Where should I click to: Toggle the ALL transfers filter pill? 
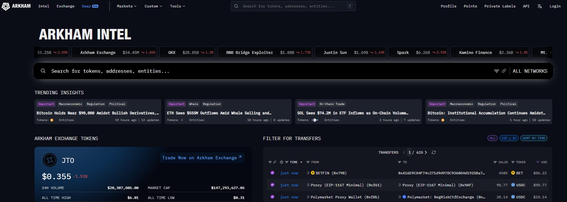[492, 138]
